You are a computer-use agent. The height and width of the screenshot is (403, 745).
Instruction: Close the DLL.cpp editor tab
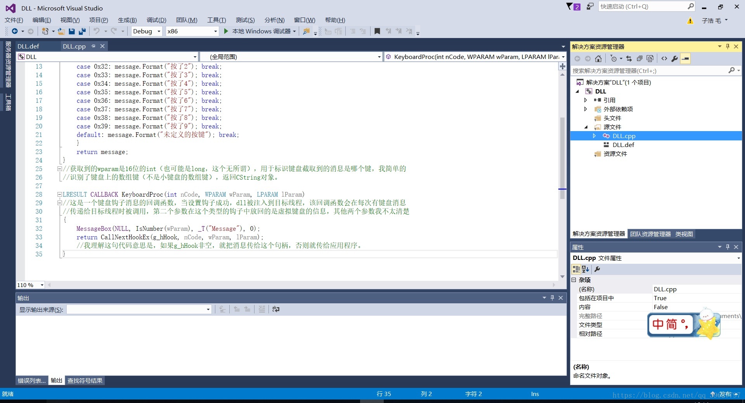[102, 46]
